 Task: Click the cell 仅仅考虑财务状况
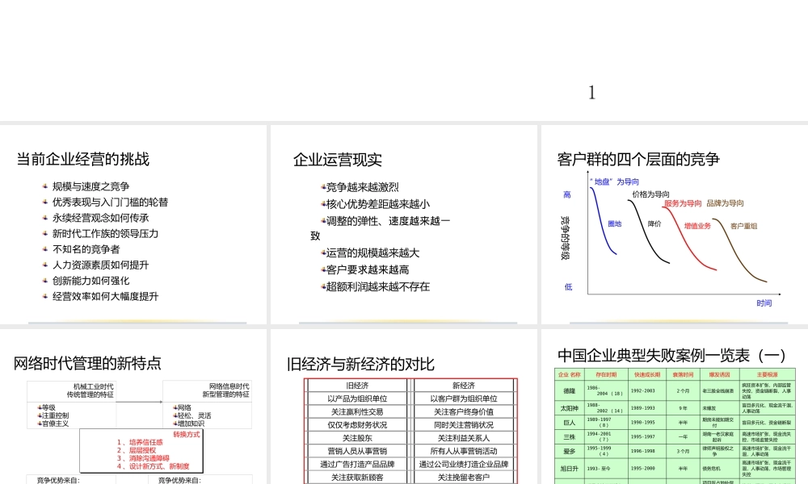[357, 425]
